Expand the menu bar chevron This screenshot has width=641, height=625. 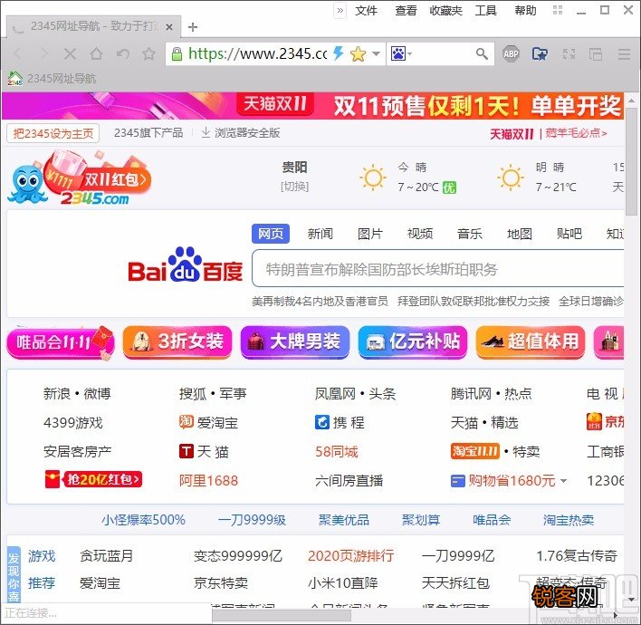[340, 10]
